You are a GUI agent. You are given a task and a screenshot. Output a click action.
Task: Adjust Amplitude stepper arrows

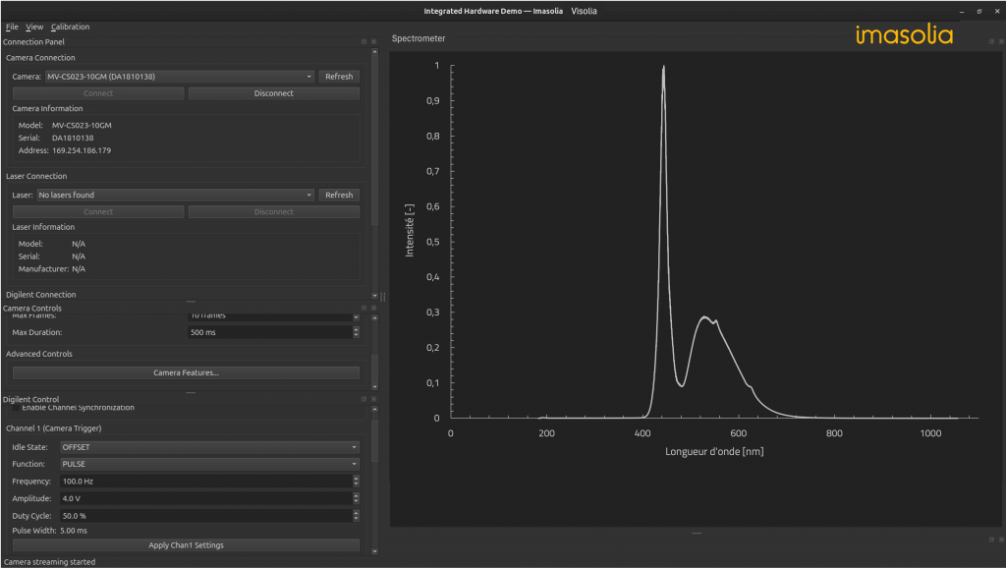pyautogui.click(x=356, y=498)
